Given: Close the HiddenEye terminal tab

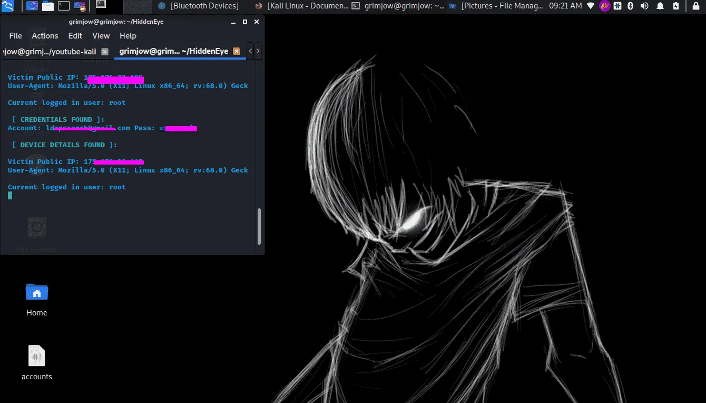Looking at the screenshot, I should pos(237,51).
